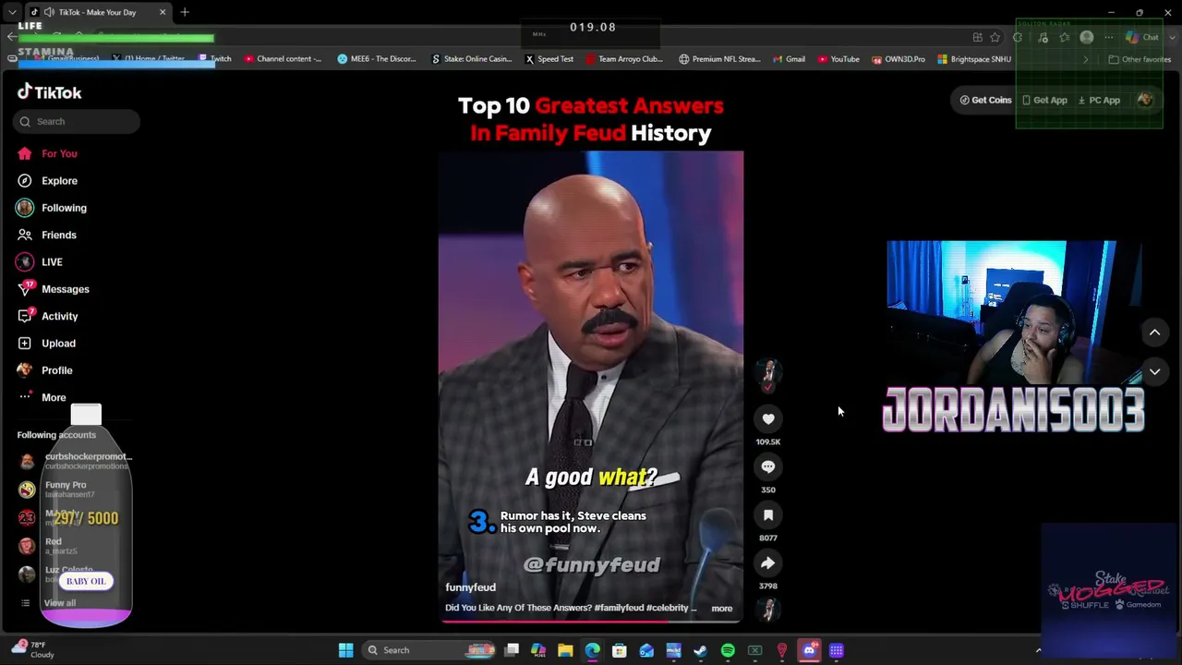Open the LIVE section
This screenshot has width=1182, height=665.
[40, 262]
